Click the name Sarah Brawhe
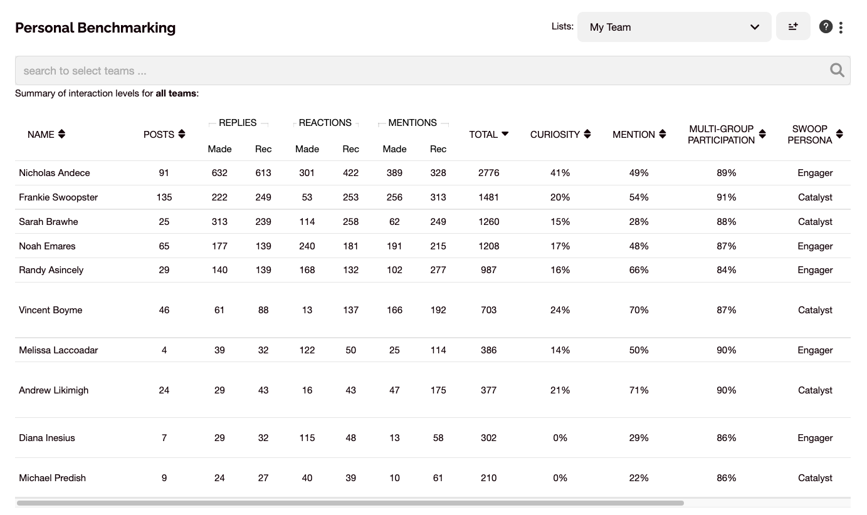867x515 pixels. tap(48, 222)
